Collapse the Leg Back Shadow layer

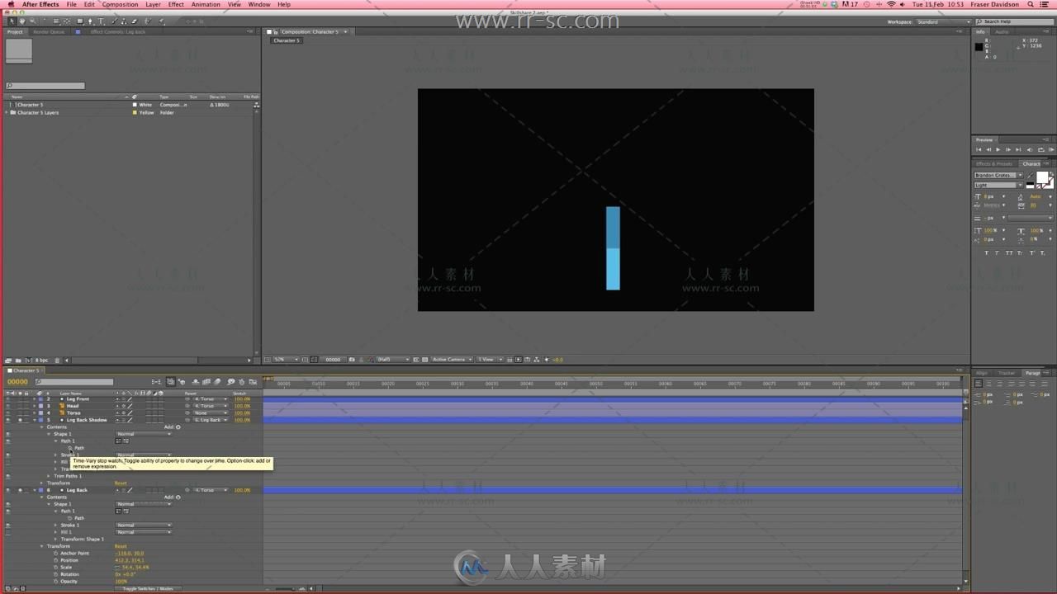coord(35,420)
